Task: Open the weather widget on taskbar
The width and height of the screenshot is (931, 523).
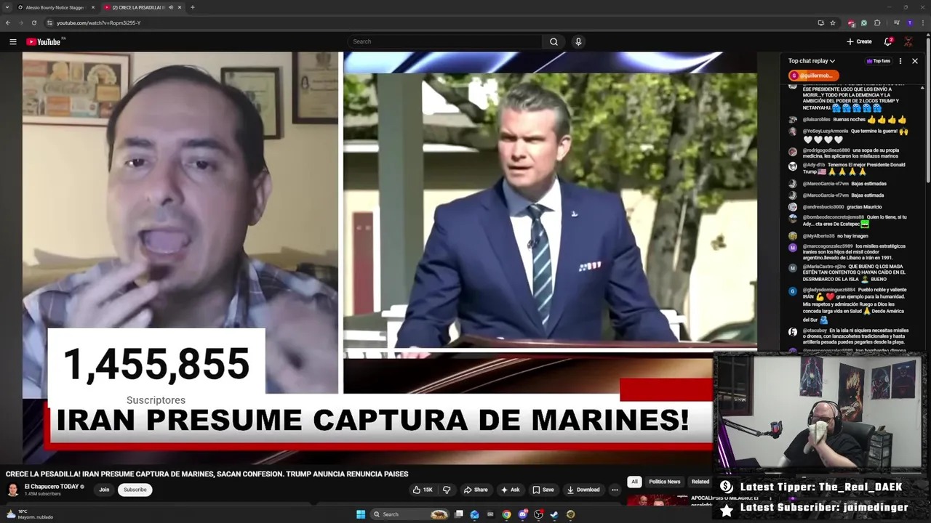Action: click(x=29, y=514)
